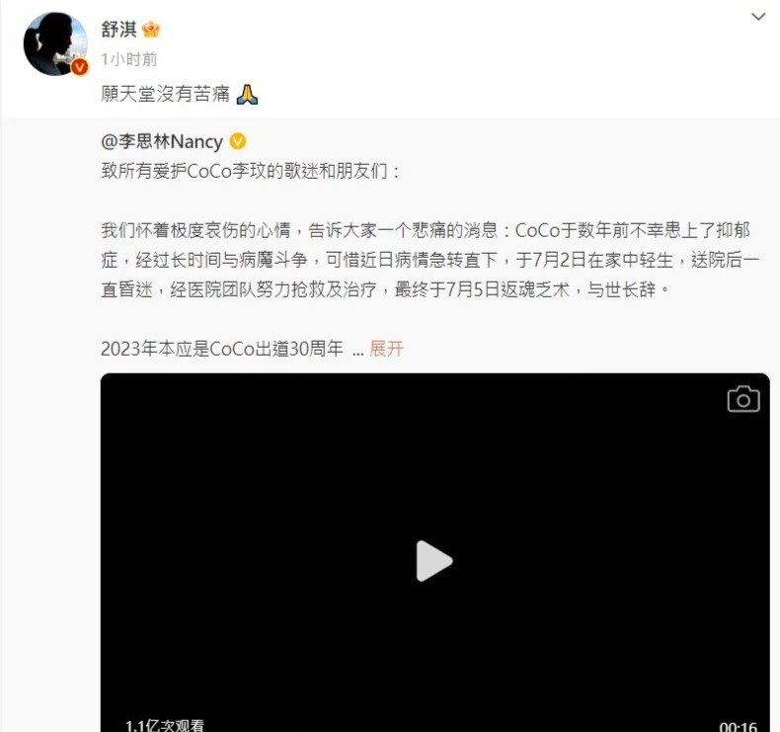780x732 pixels.
Task: Click the reposted message body text
Action: pyautogui.click(x=430, y=260)
